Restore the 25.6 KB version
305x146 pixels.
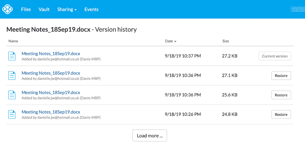point(281,95)
